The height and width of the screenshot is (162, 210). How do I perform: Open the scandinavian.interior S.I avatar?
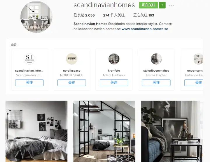point(29,59)
